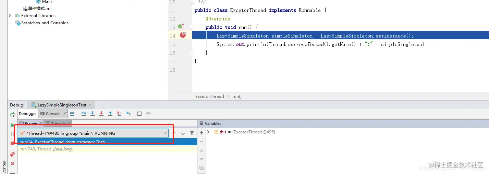Open the thread selector dropdown

(x=93, y=133)
